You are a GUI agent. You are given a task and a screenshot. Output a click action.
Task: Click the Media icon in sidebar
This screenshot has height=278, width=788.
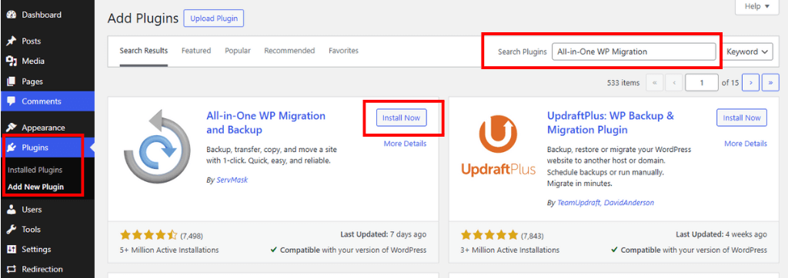click(x=11, y=61)
